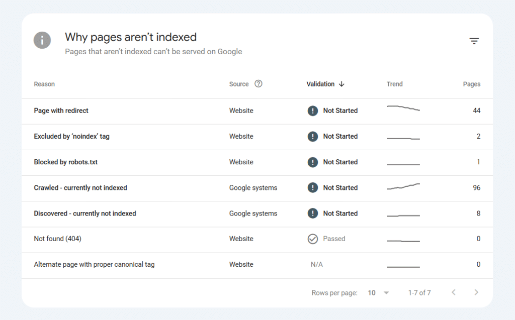Click the page count 96

[x=477, y=188]
